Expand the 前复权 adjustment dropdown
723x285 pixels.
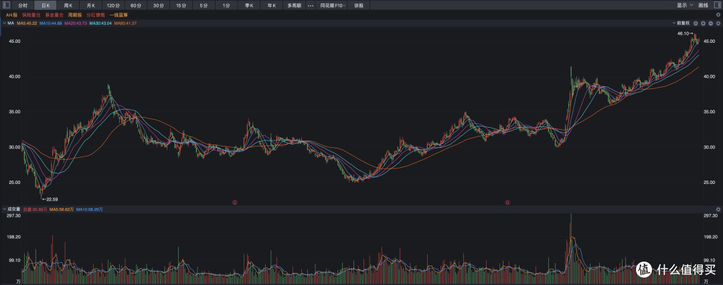(681, 23)
